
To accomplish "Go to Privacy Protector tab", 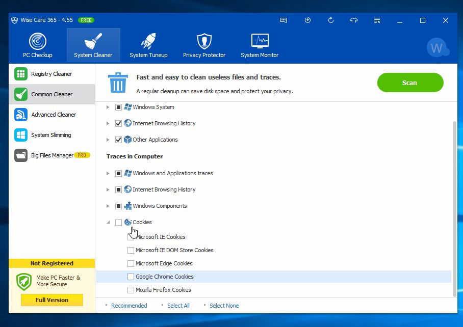I will click(x=204, y=45).
